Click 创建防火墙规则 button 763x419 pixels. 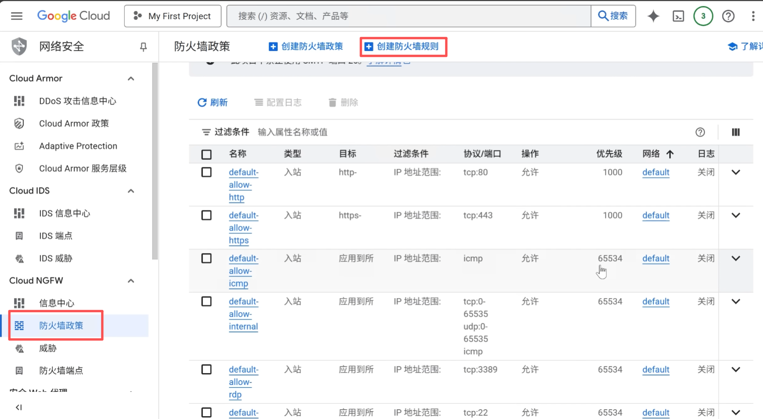(x=403, y=46)
